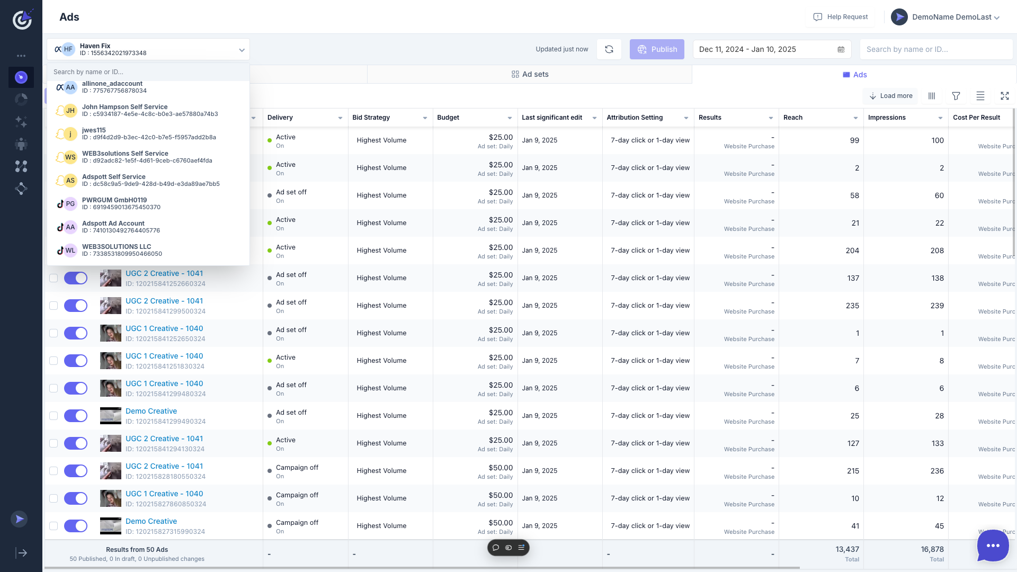Open the calendar icon in date range
This screenshot has width=1017, height=572.
pos(841,49)
